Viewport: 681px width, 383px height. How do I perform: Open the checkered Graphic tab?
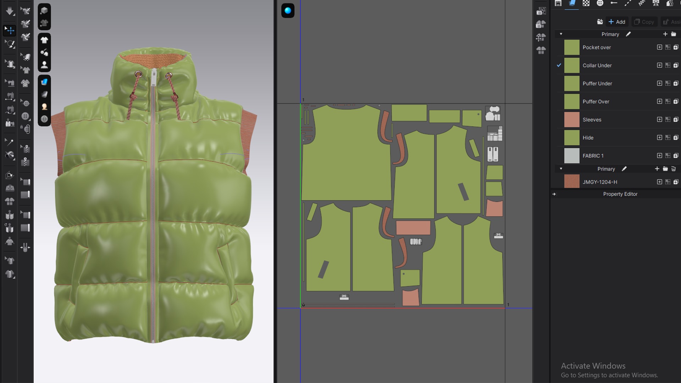tap(586, 3)
